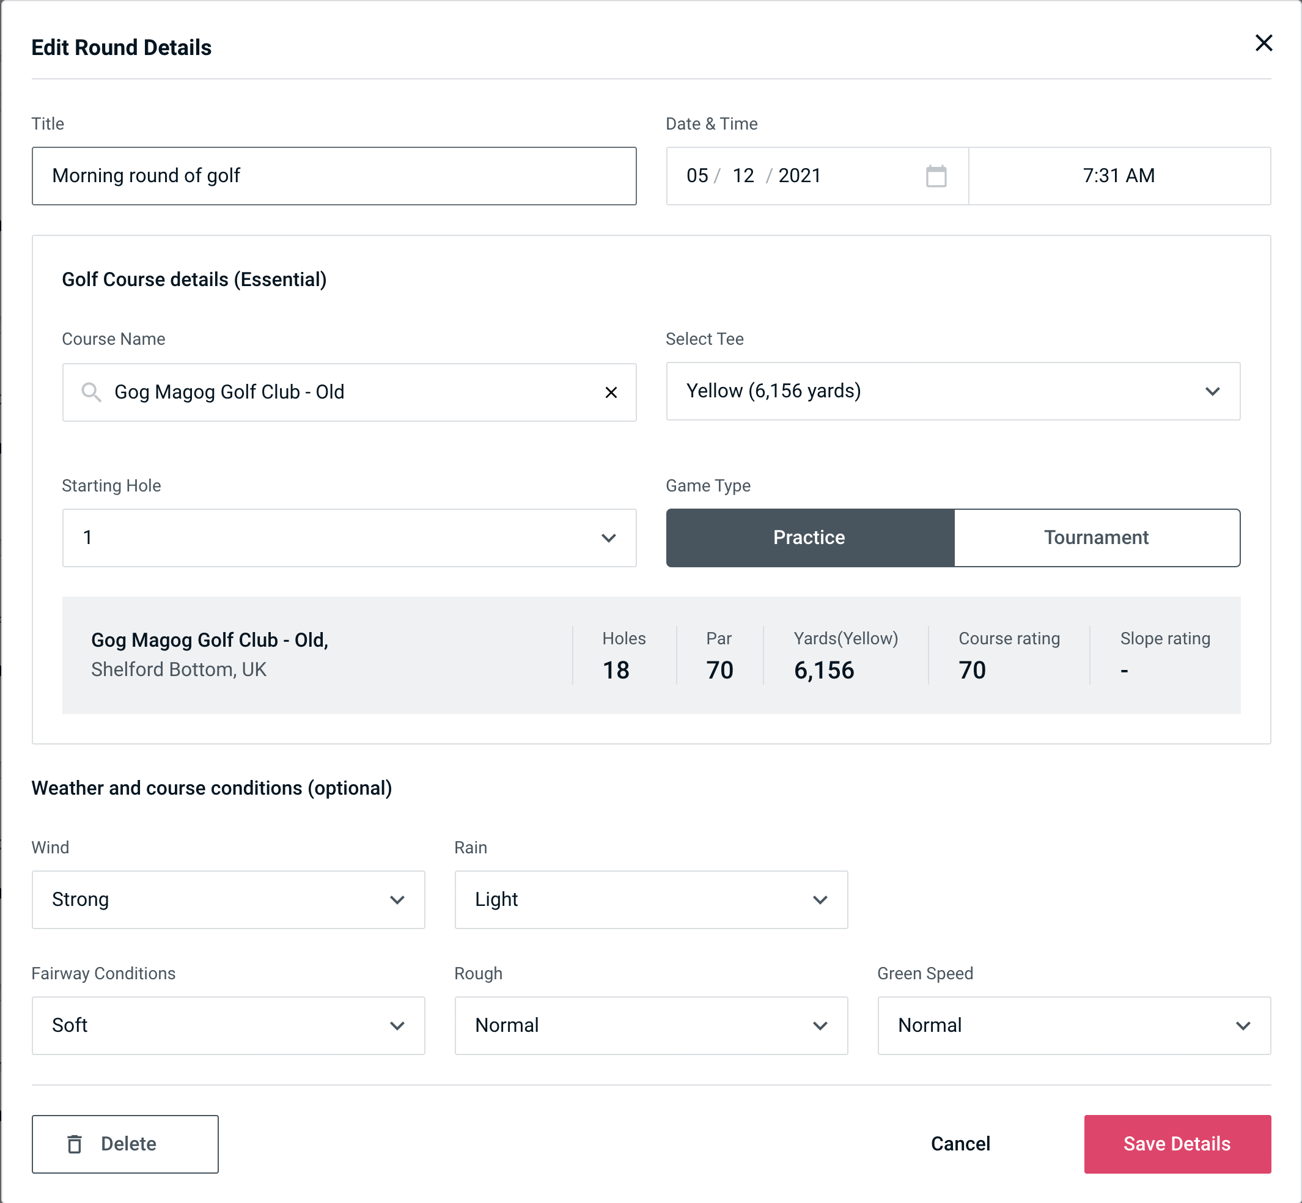
Task: Click the dropdown arrow for Wind condition
Action: tap(398, 899)
